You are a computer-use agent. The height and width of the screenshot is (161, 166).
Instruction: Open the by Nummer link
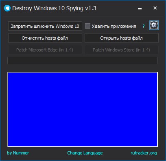[18, 153]
